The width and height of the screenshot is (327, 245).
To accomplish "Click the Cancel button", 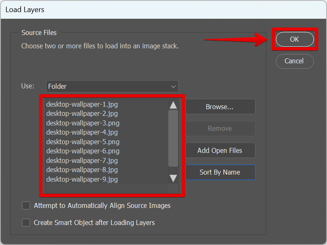I will click(294, 61).
